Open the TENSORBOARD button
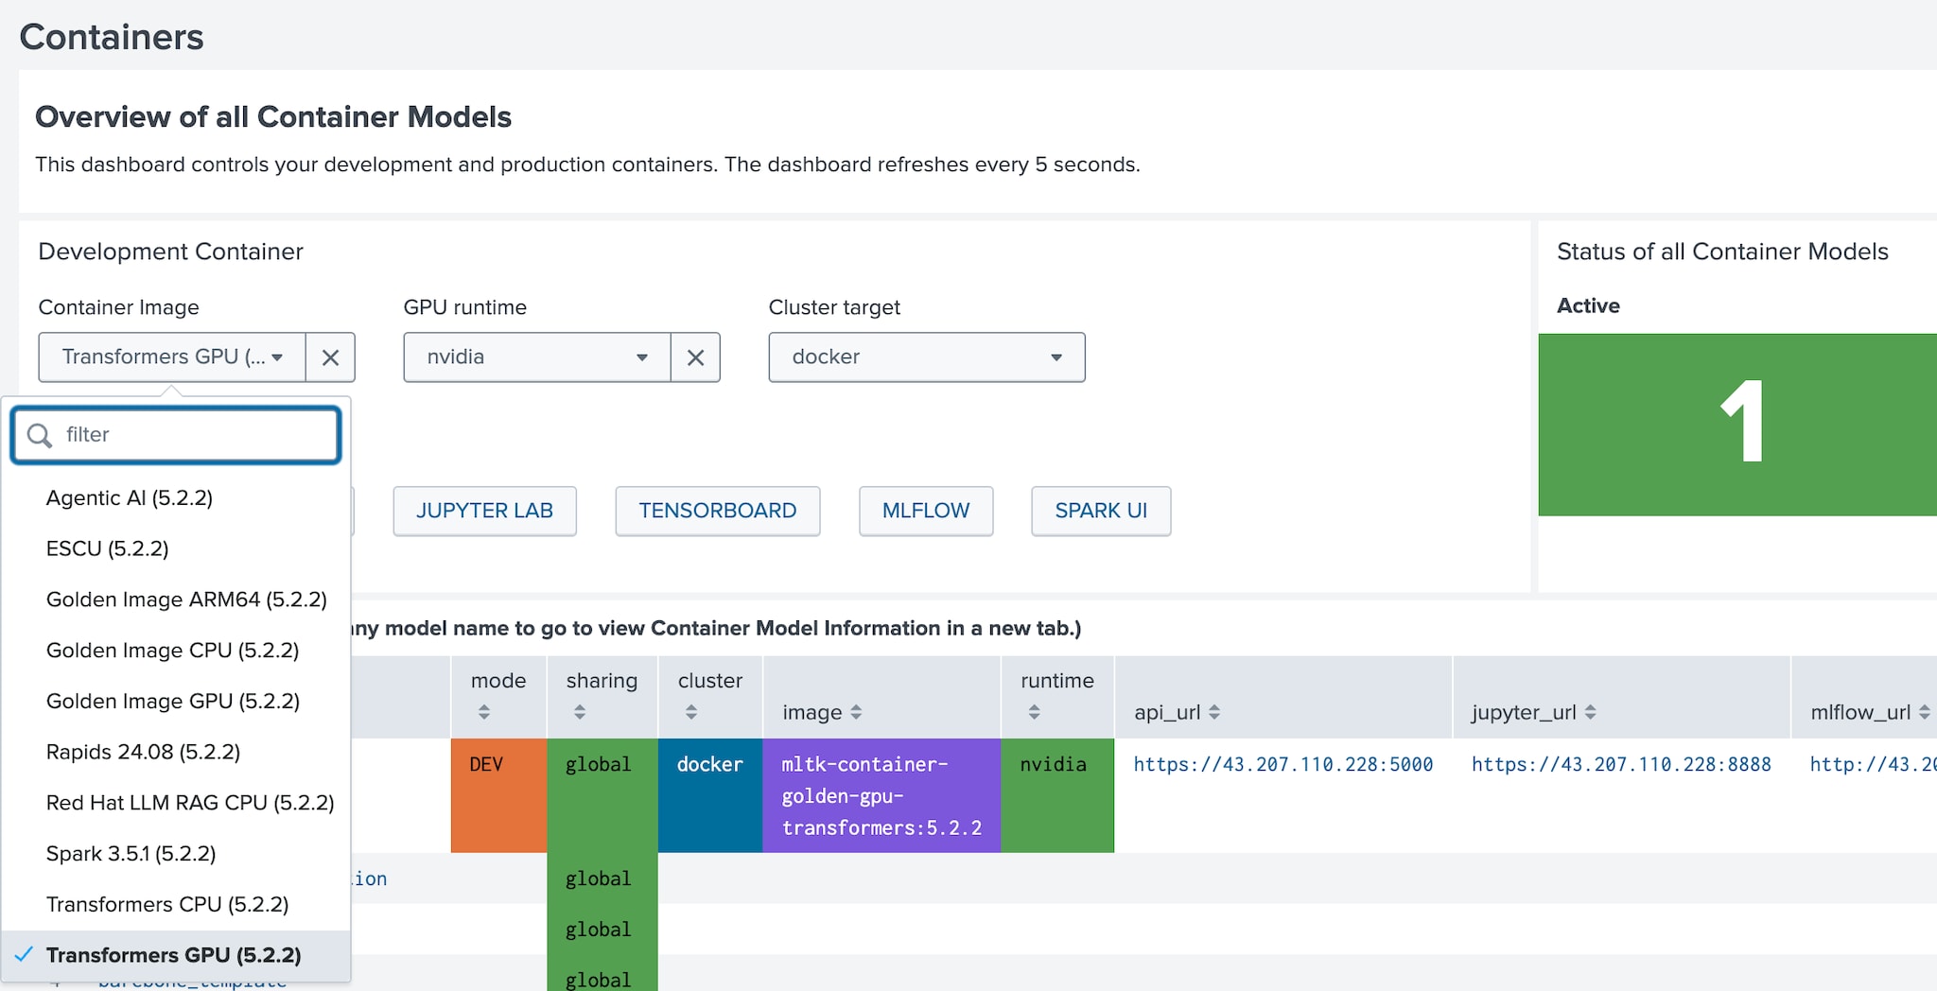The image size is (1937, 991). coord(717,511)
